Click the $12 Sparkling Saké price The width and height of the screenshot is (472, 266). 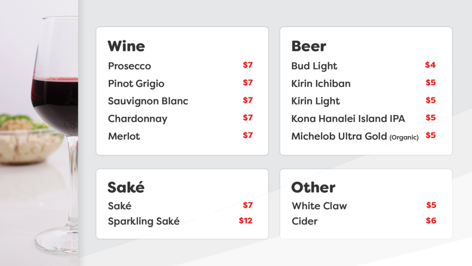[x=246, y=221]
